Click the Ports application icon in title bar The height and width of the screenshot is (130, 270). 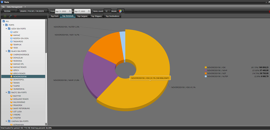2,2
